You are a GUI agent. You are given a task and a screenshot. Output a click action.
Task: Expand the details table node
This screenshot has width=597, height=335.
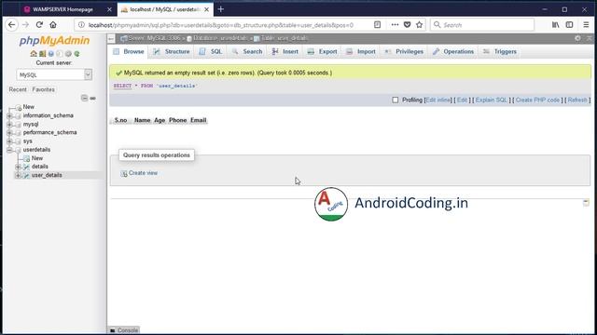18,167
